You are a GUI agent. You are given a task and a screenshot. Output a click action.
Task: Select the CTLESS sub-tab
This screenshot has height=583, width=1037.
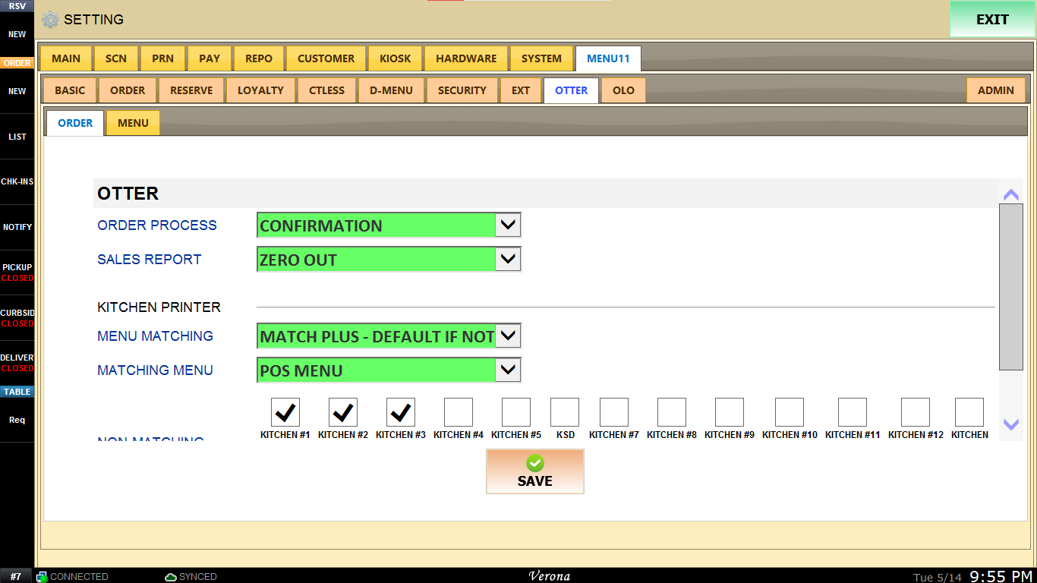[x=326, y=90]
